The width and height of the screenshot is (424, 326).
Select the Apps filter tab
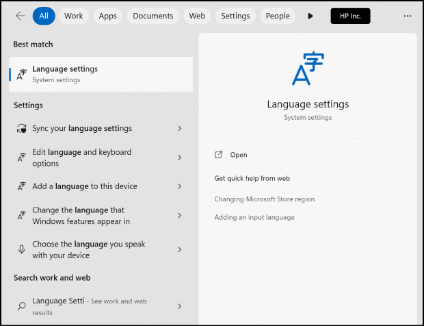point(107,16)
